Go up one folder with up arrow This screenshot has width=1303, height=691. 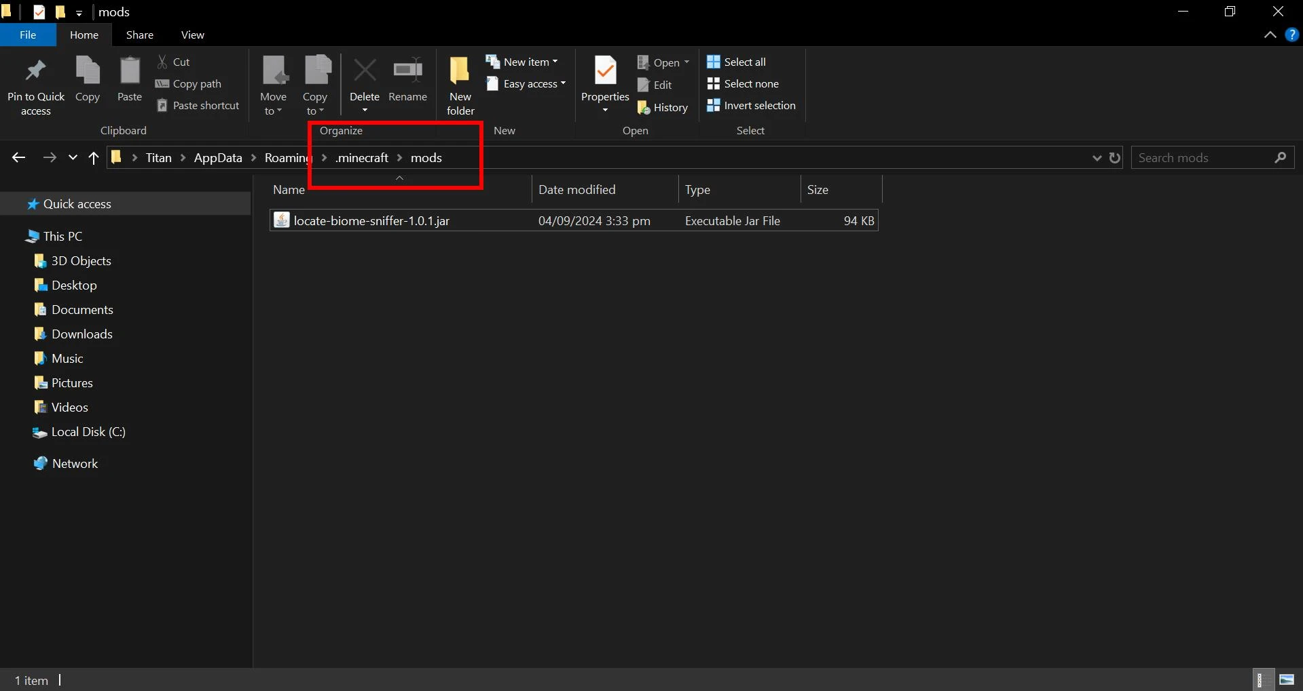[x=94, y=158]
